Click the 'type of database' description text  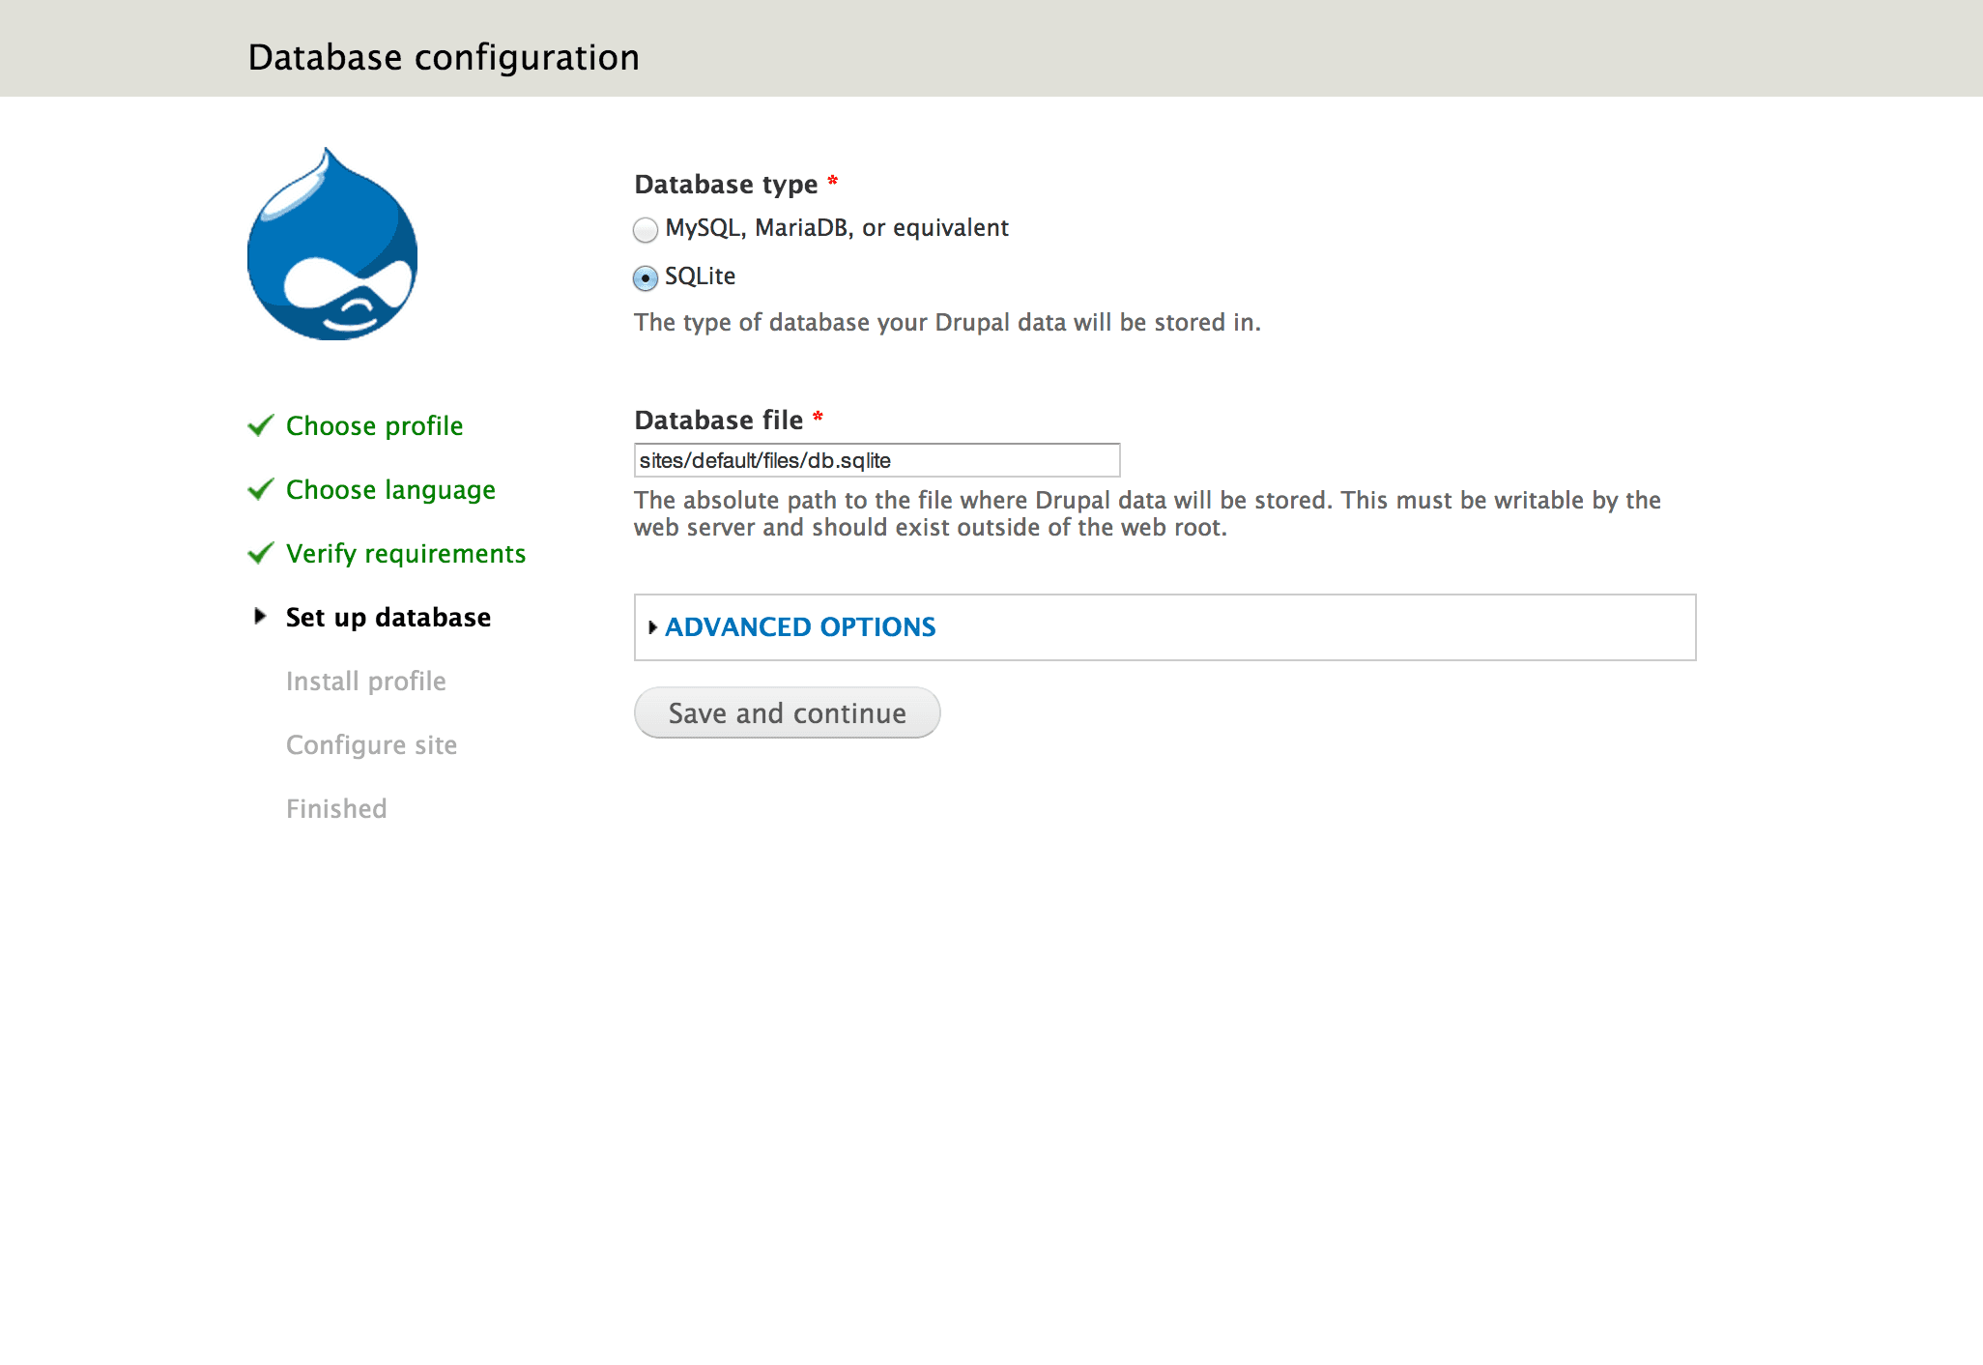947,323
